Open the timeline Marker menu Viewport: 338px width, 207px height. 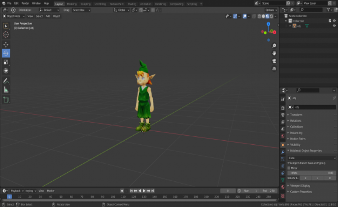50,191
